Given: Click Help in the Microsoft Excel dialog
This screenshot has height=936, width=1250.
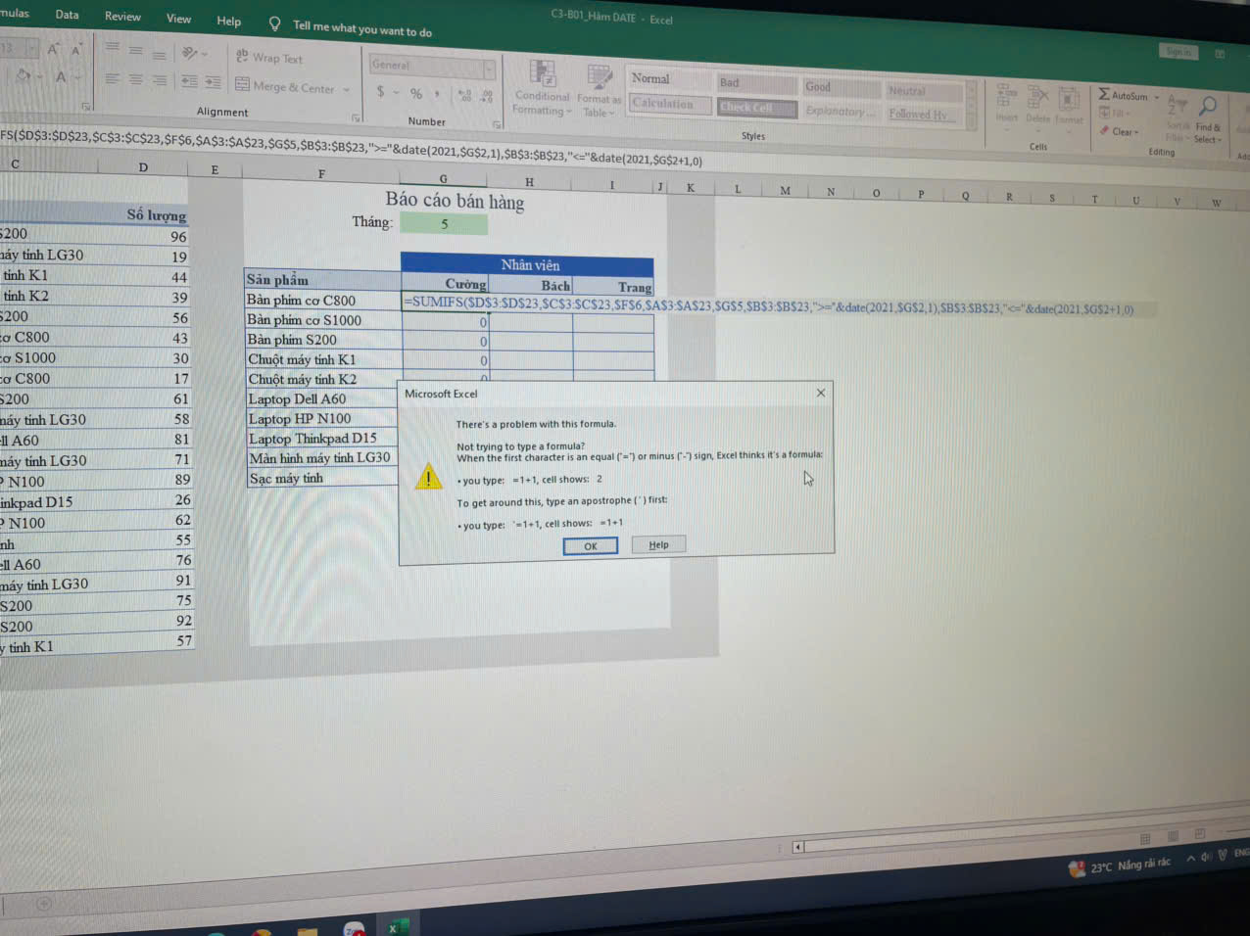Looking at the screenshot, I should click(659, 544).
